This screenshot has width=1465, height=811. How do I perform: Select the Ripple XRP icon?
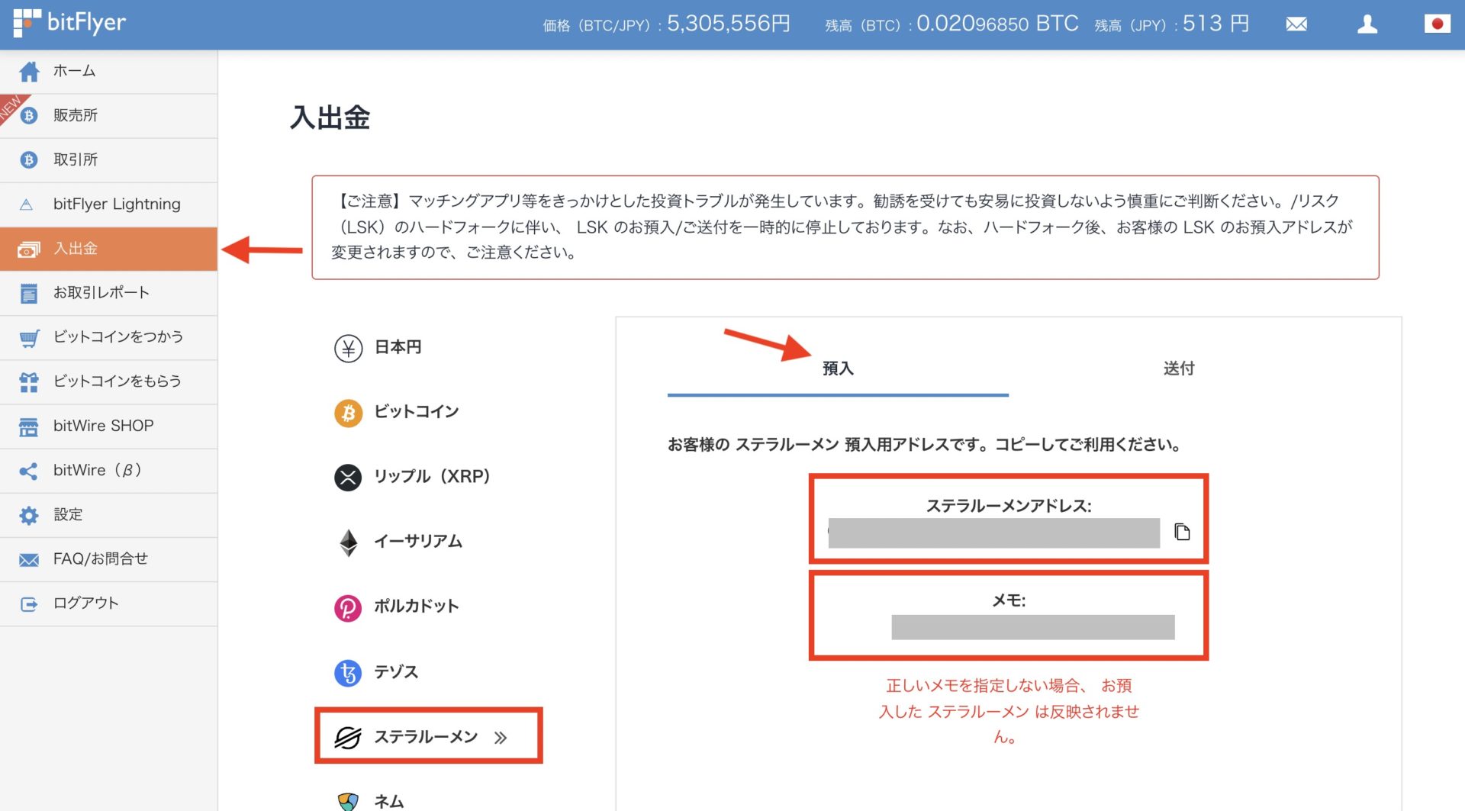348,478
